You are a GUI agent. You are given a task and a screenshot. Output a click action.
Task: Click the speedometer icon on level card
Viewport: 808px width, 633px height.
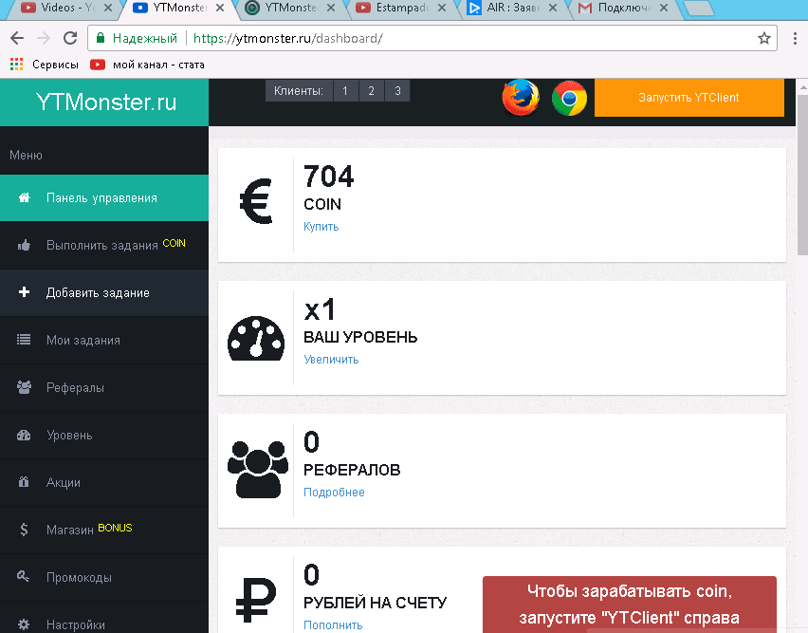pyautogui.click(x=256, y=338)
